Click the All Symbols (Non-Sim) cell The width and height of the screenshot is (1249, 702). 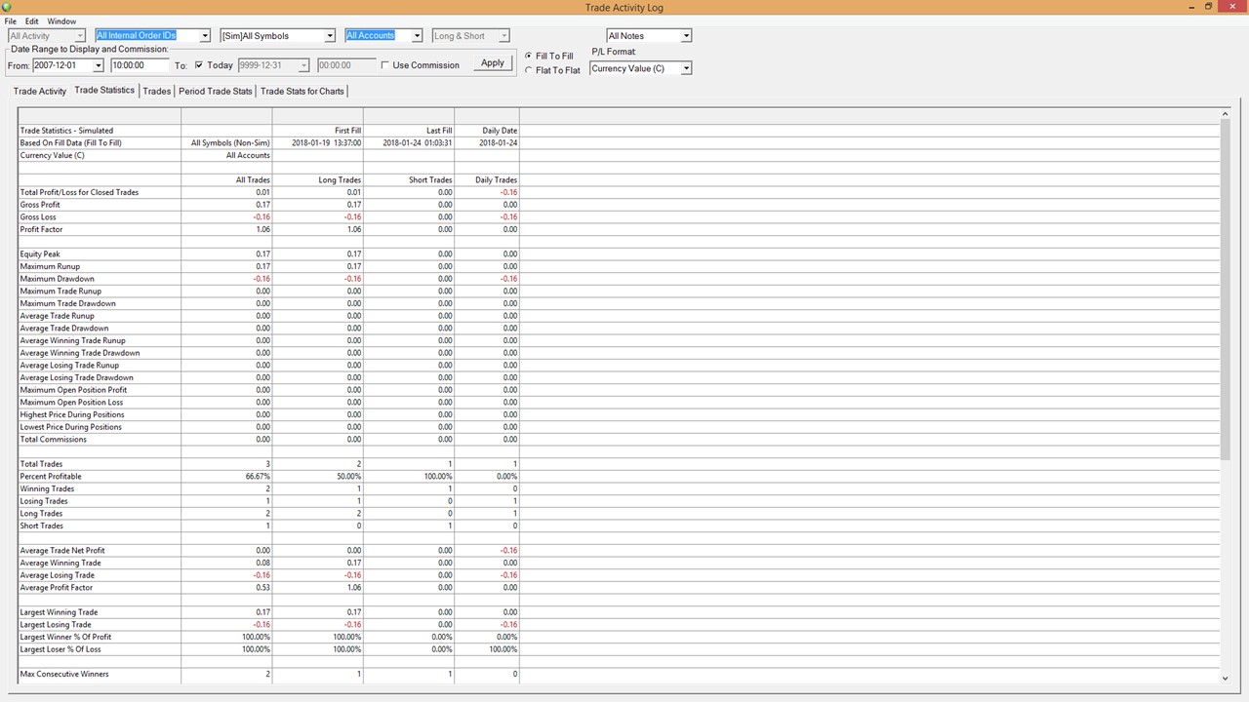click(230, 143)
